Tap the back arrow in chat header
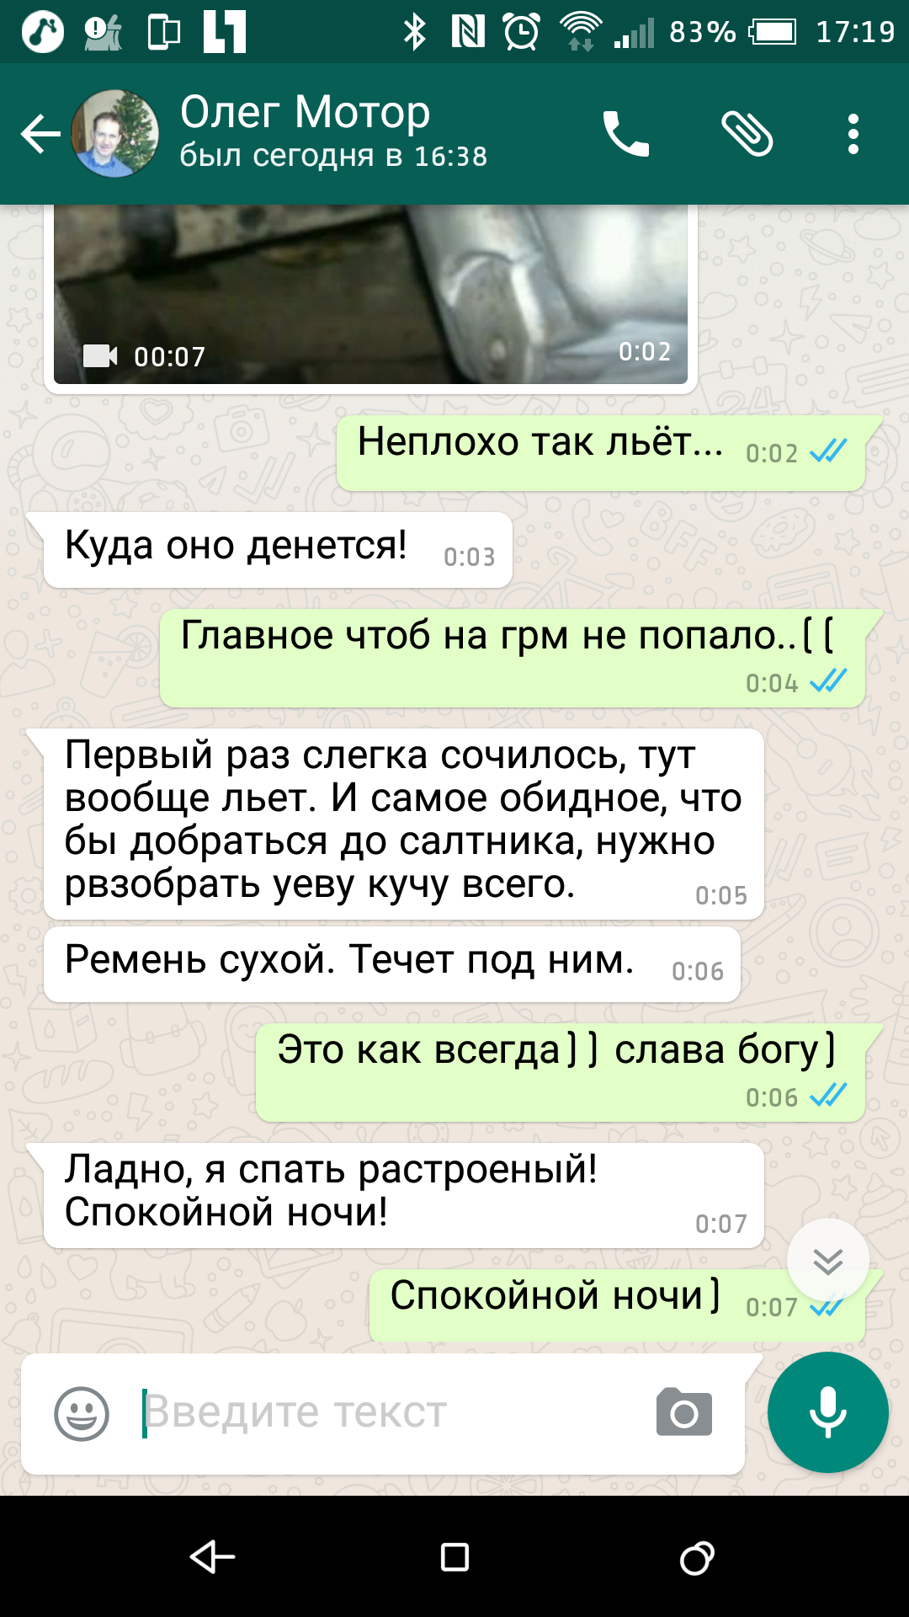 (x=40, y=134)
